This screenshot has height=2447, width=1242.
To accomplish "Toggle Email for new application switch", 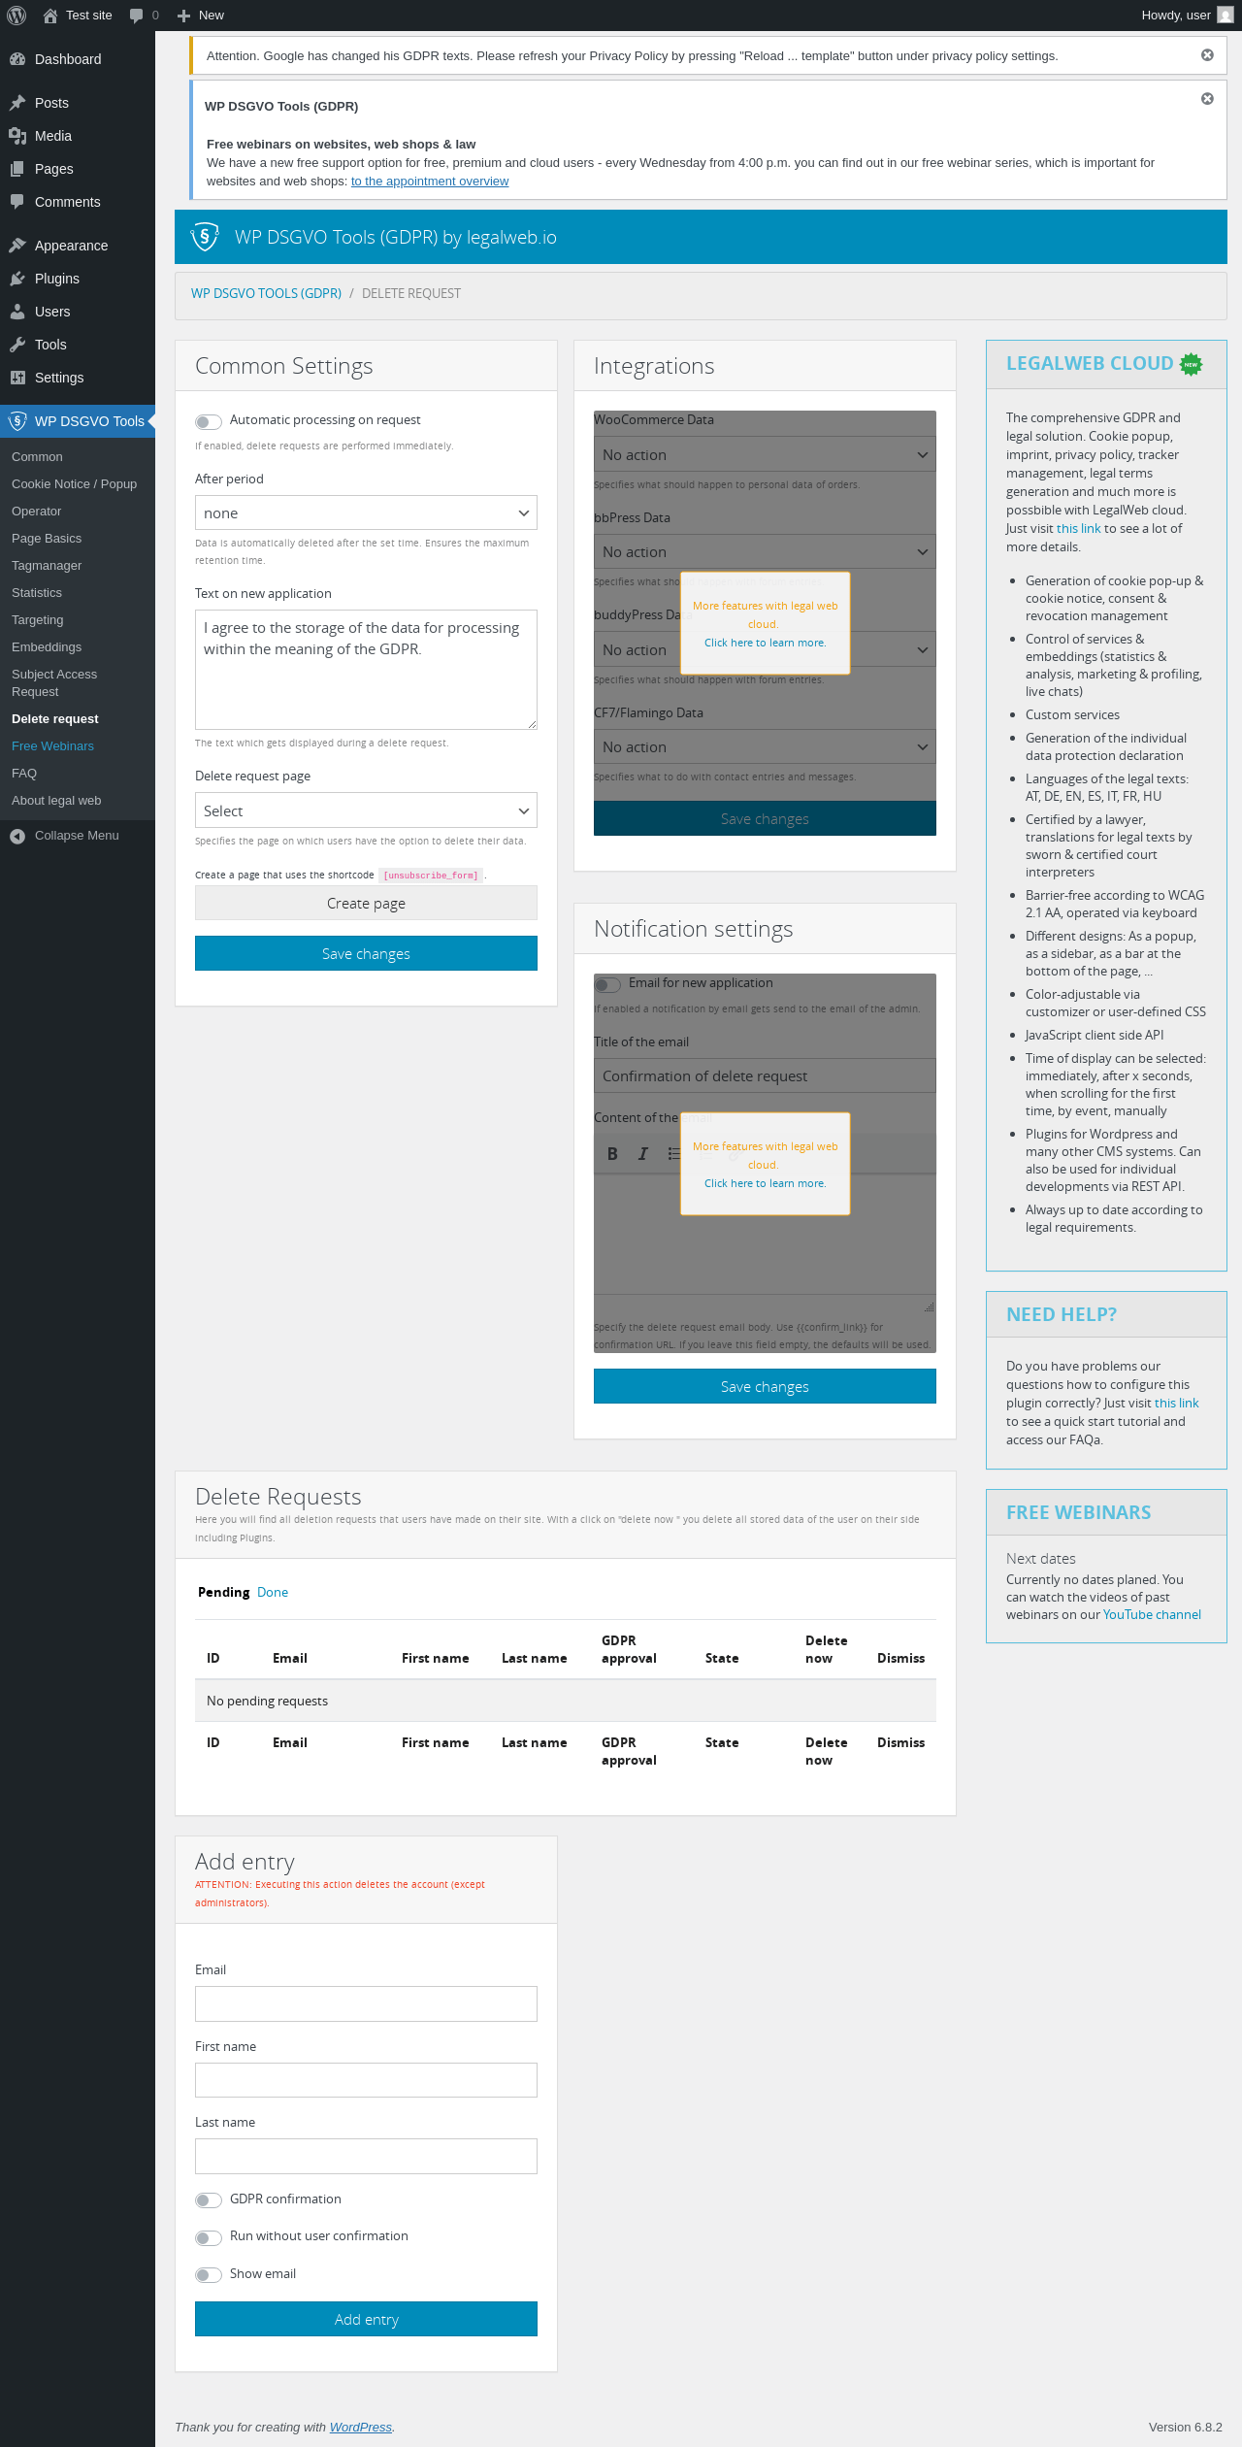I will pyautogui.click(x=607, y=984).
